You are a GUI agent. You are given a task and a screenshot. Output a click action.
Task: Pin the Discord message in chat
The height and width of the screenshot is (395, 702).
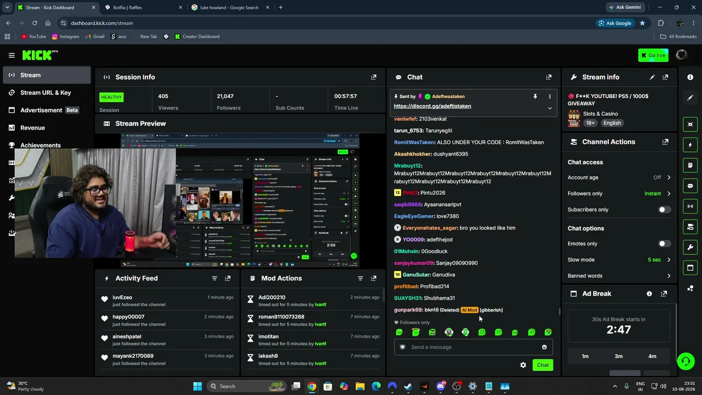[535, 97]
